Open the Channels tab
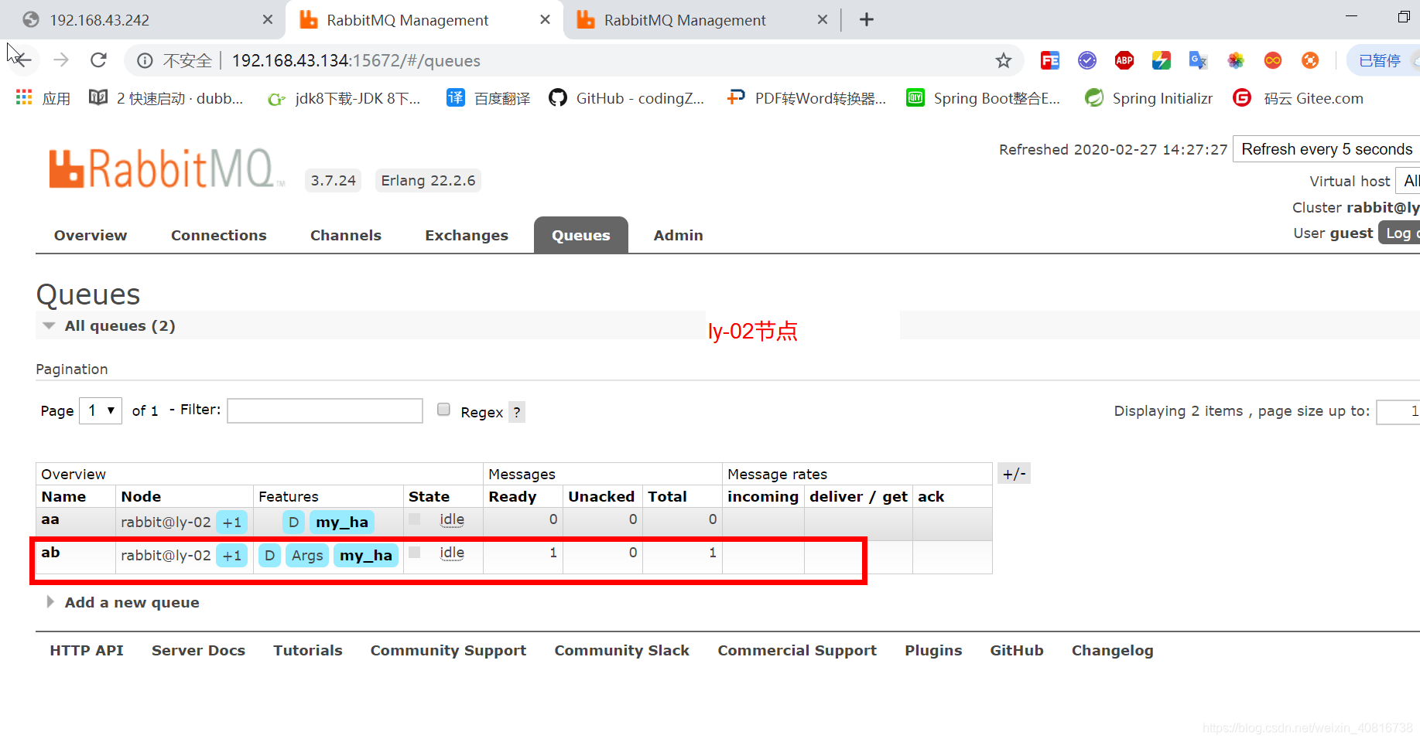Image resolution: width=1420 pixels, height=742 pixels. (346, 235)
